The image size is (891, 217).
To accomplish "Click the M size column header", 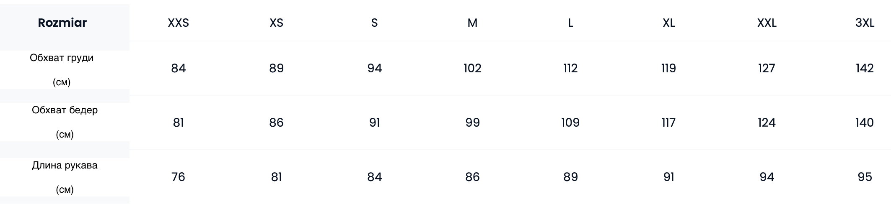I will click(472, 23).
